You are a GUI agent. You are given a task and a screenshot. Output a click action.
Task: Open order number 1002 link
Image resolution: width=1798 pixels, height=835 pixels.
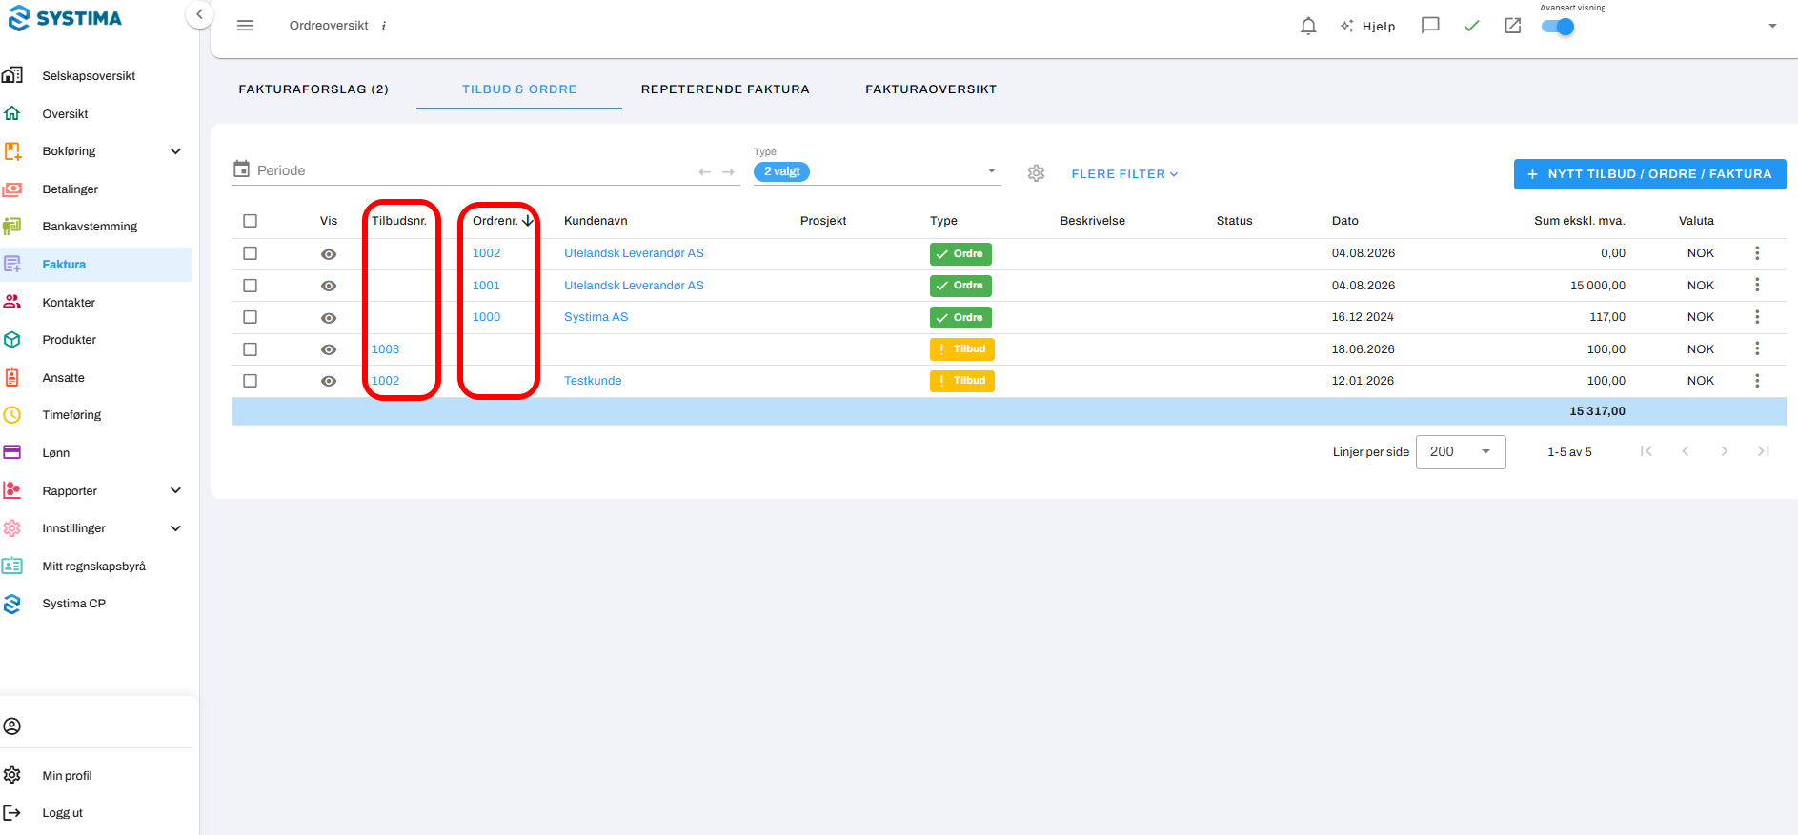point(486,253)
